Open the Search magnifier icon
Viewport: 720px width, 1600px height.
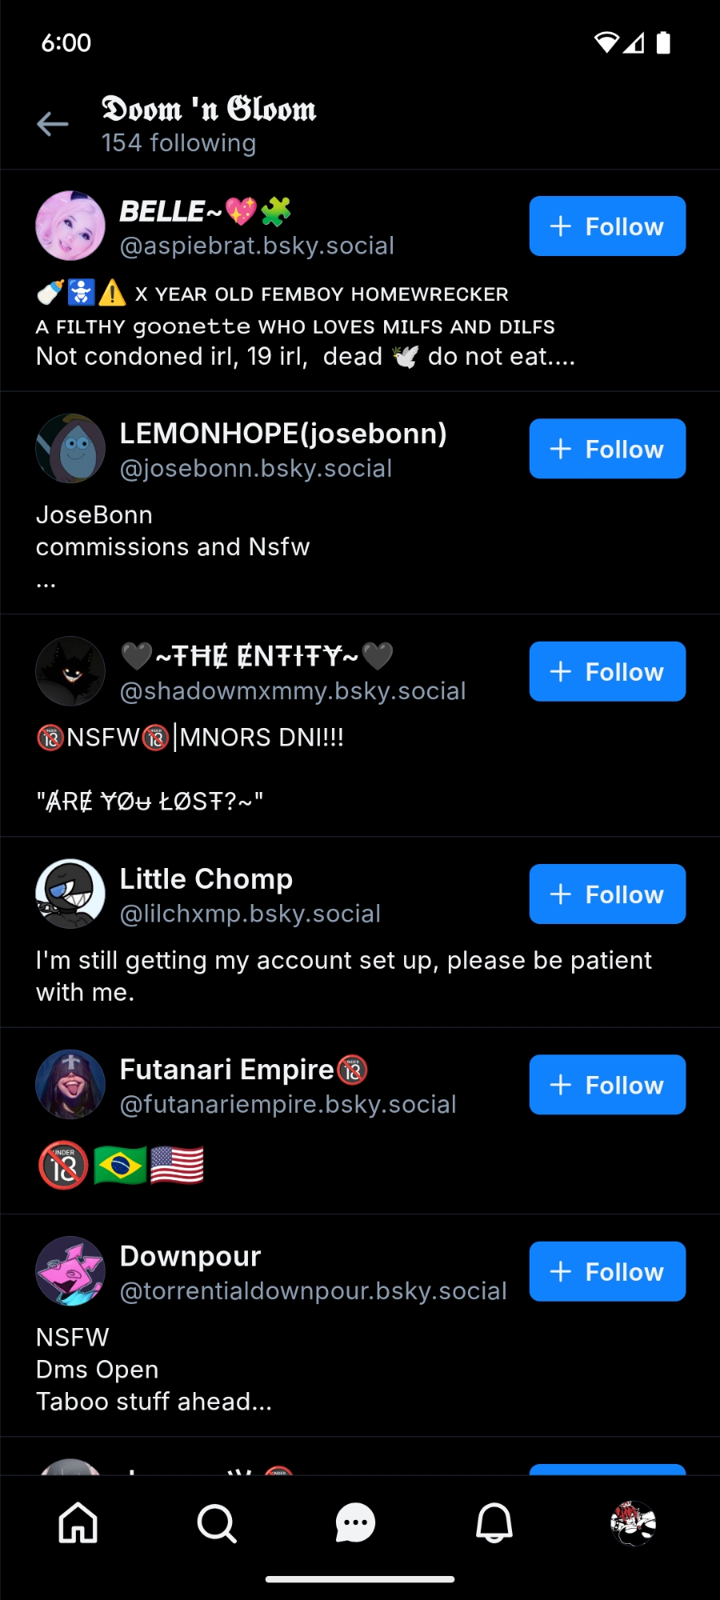(x=217, y=1522)
